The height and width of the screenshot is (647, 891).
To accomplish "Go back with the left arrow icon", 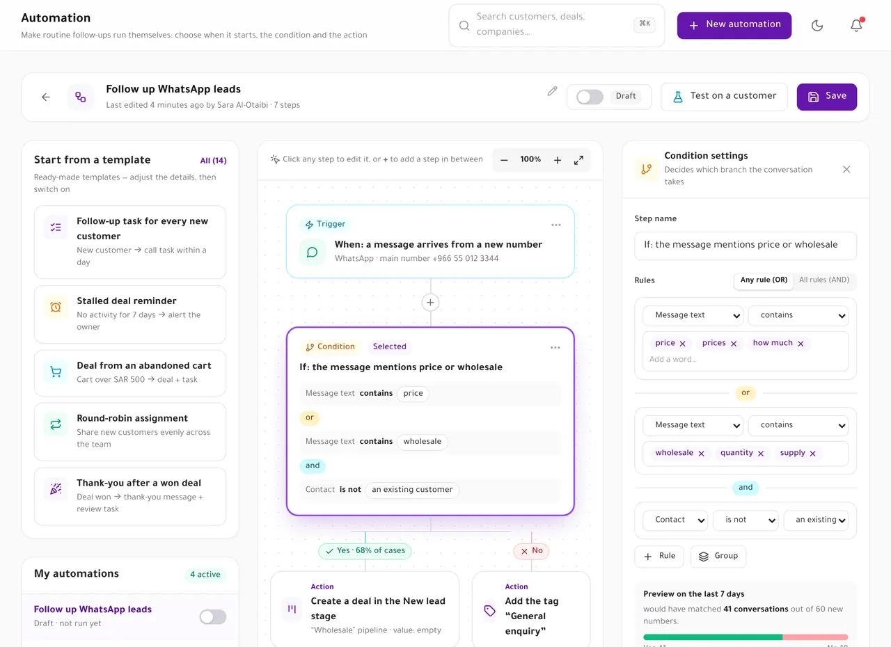I will (46, 97).
